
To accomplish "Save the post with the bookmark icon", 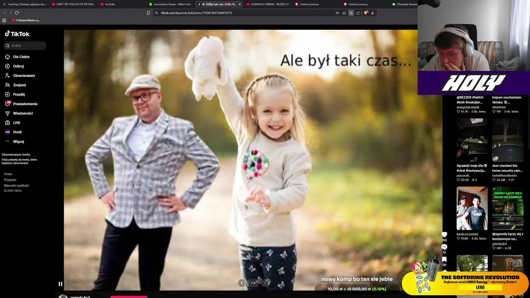I will (x=444, y=260).
